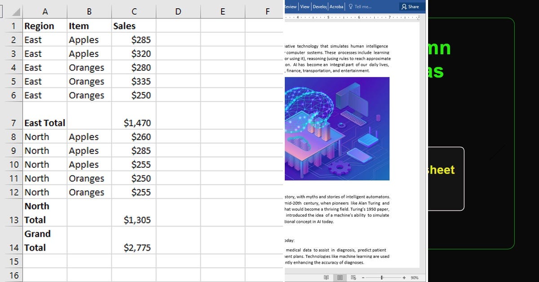This screenshot has height=282, width=539.
Task: Zoom out using the minus icon
Action: (x=364, y=277)
